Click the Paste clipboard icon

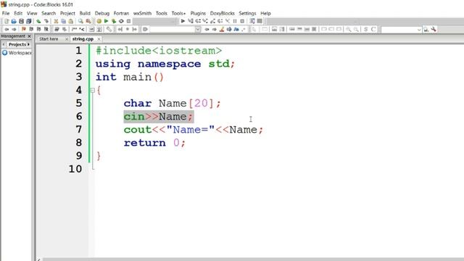71,21
